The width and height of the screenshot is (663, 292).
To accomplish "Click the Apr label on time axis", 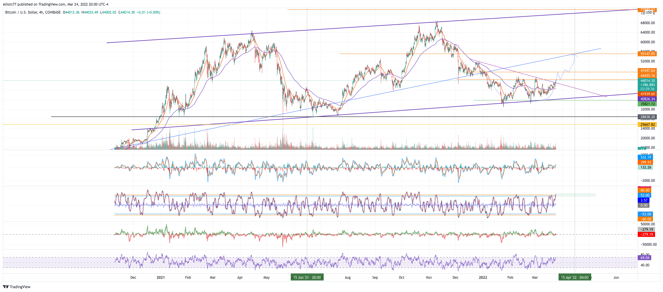I will click(x=240, y=278).
